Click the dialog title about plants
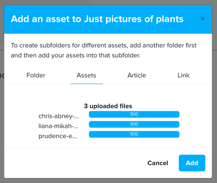This screenshot has width=217, height=183. (97, 19)
